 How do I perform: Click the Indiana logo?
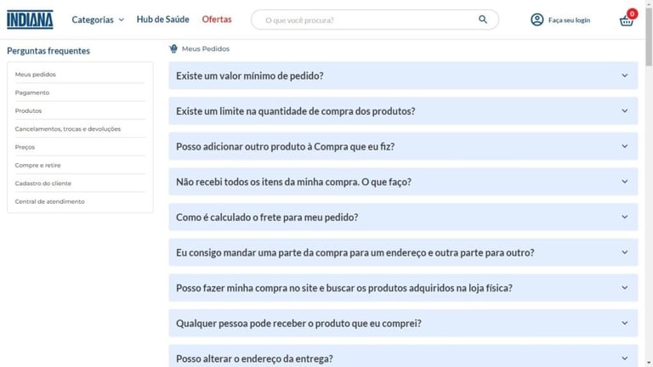(30, 20)
